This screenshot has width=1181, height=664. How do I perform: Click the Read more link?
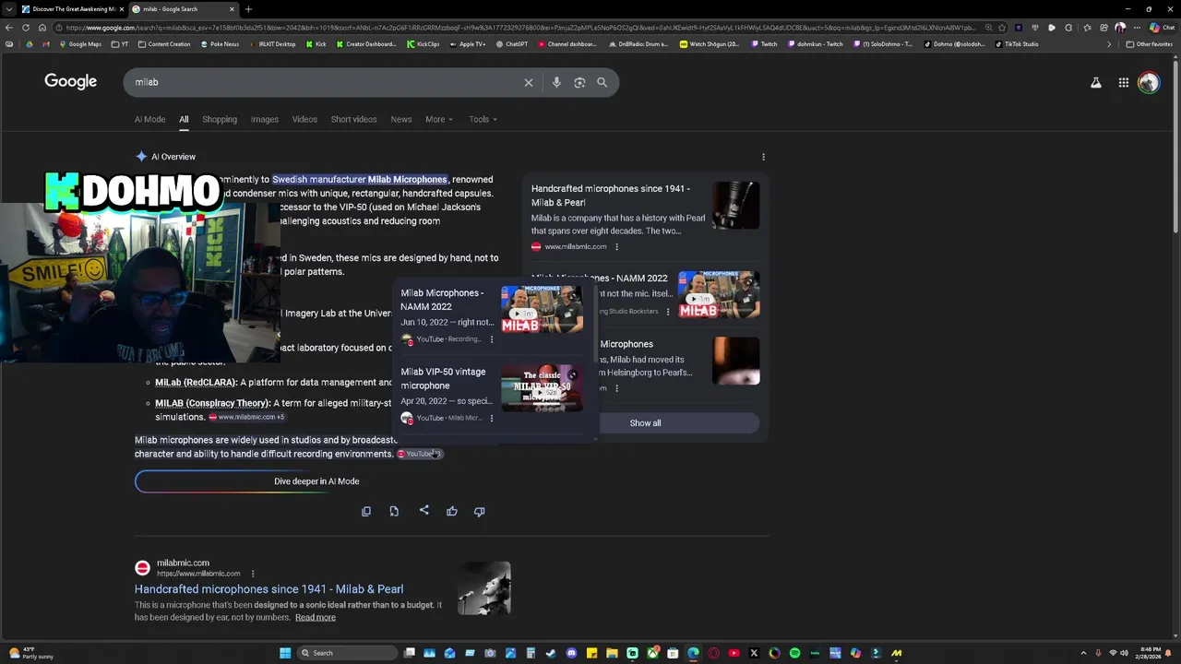(x=316, y=617)
